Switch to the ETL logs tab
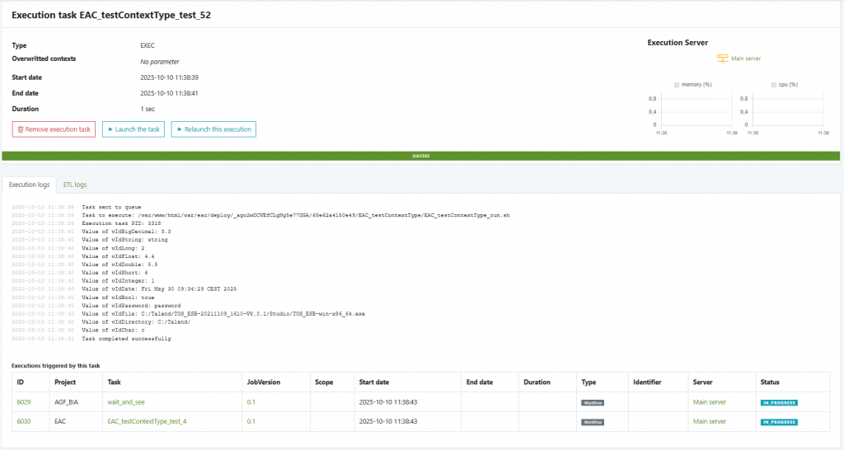This screenshot has height=450, width=844. (x=75, y=185)
